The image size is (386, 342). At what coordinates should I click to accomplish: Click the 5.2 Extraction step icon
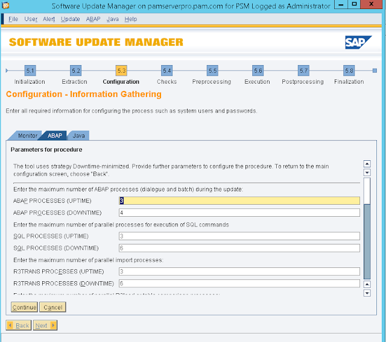coord(75,71)
